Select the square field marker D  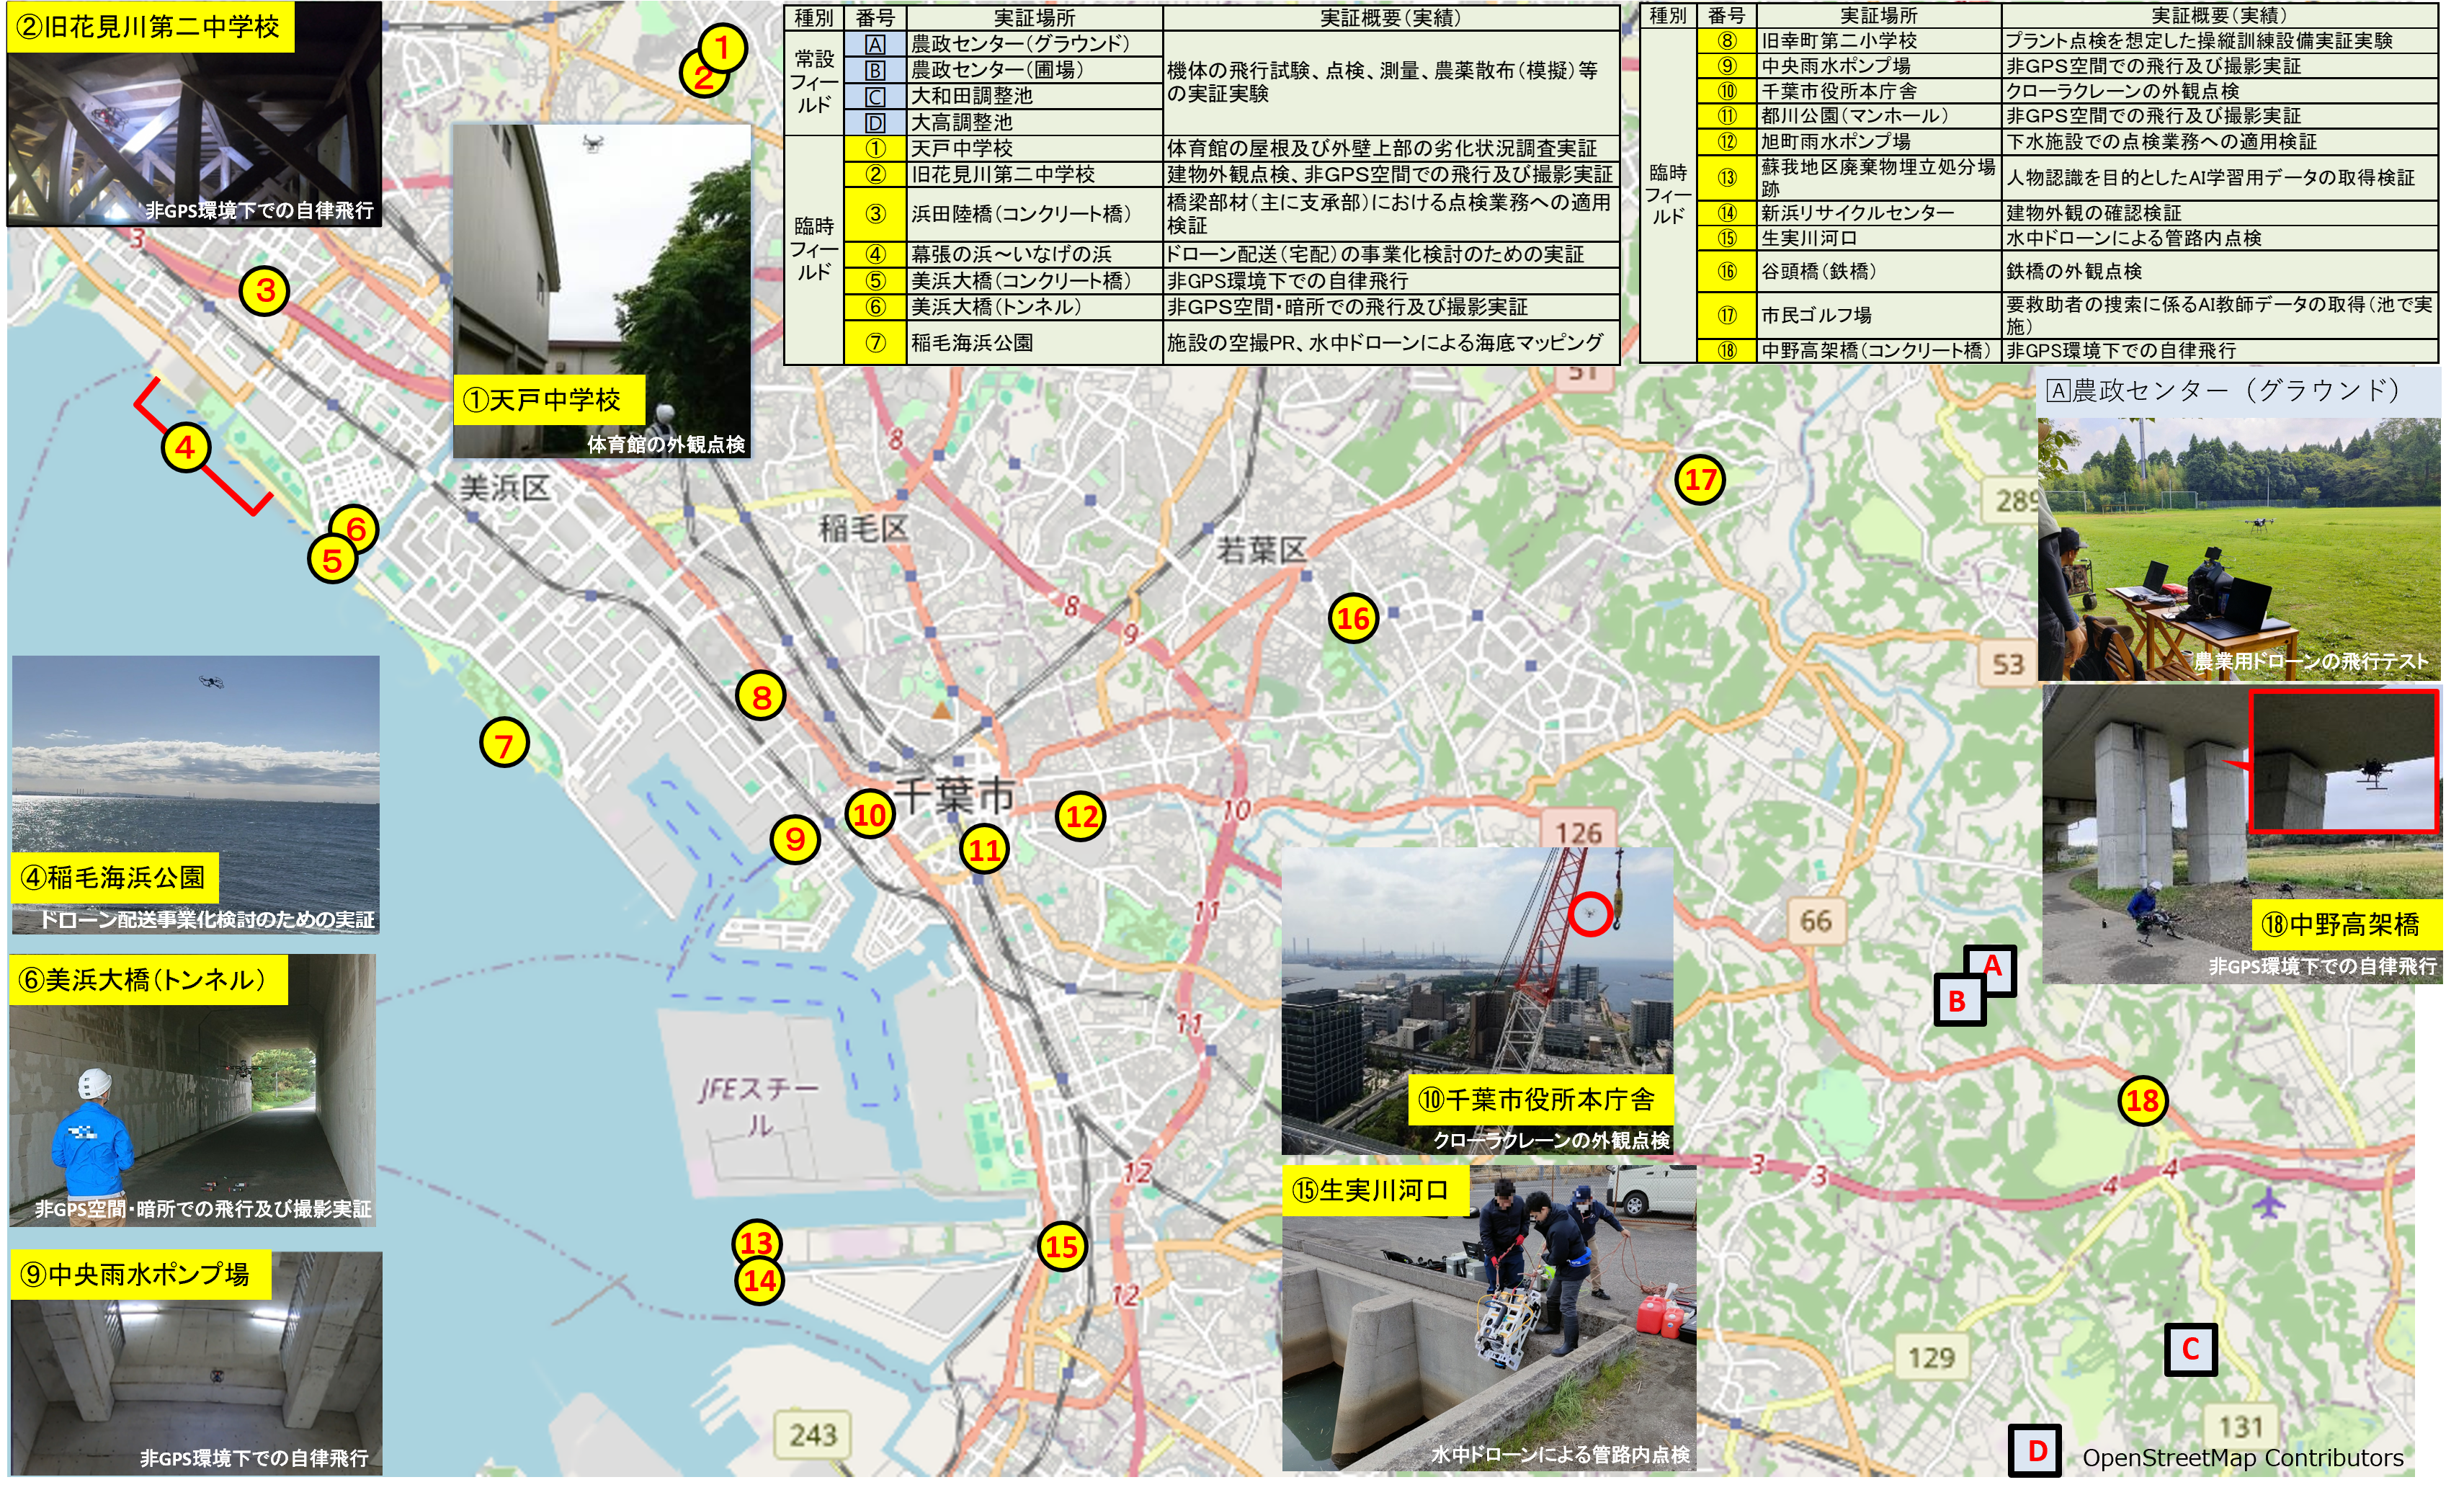2036,1451
